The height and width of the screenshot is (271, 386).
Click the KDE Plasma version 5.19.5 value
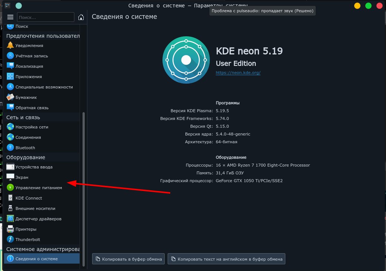222,111
